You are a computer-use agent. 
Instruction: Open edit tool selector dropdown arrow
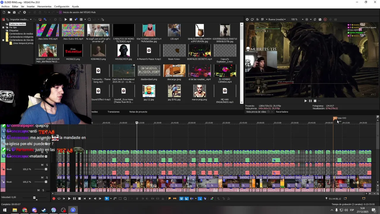point(111,199)
